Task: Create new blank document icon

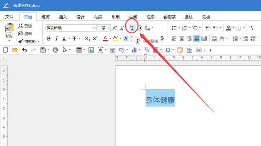Action: click(6, 50)
